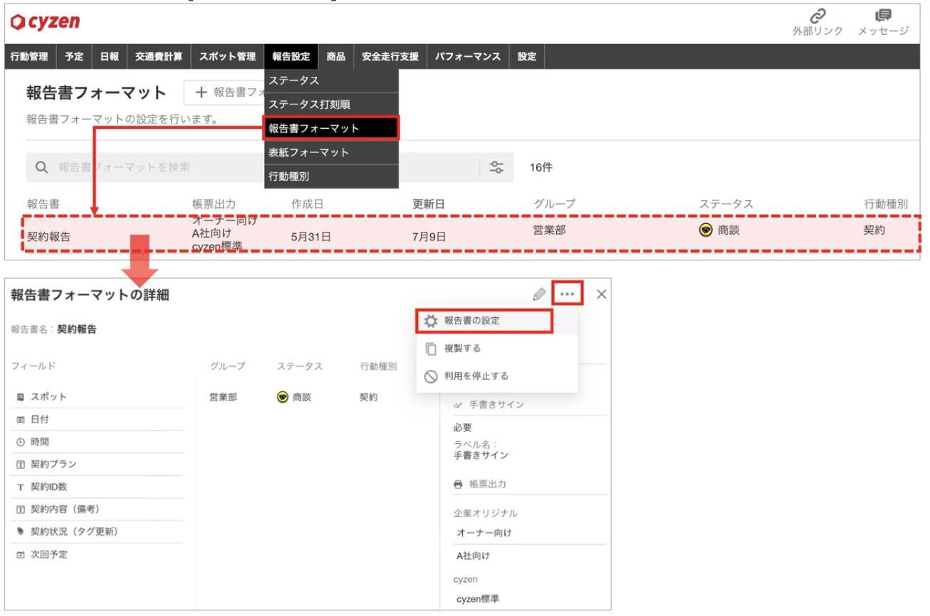Click the cyzen logo
The image size is (930, 616).
(x=45, y=22)
